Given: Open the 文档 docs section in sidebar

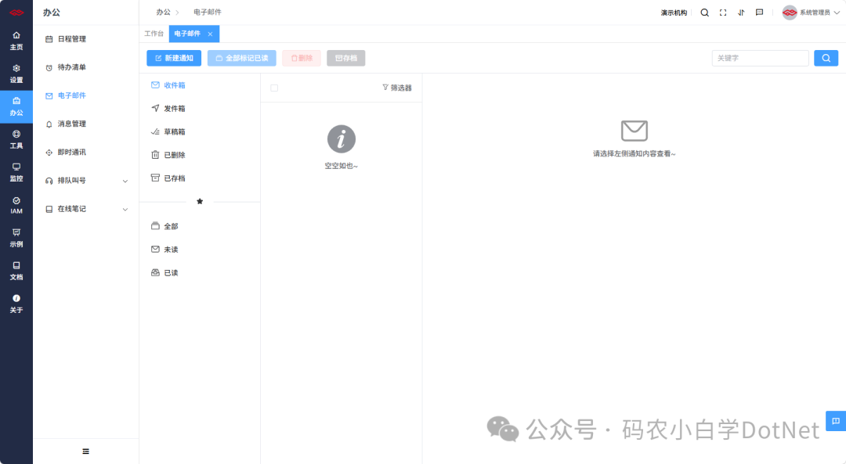Looking at the screenshot, I should 16,271.
